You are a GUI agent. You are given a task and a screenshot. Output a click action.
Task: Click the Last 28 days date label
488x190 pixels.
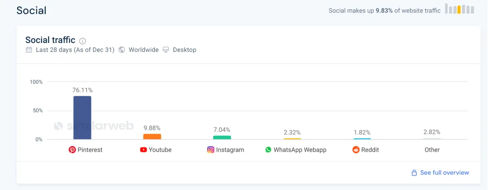(x=75, y=50)
